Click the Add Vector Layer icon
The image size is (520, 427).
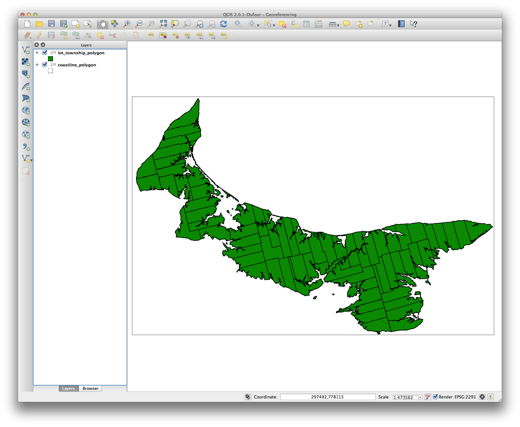[x=26, y=50]
